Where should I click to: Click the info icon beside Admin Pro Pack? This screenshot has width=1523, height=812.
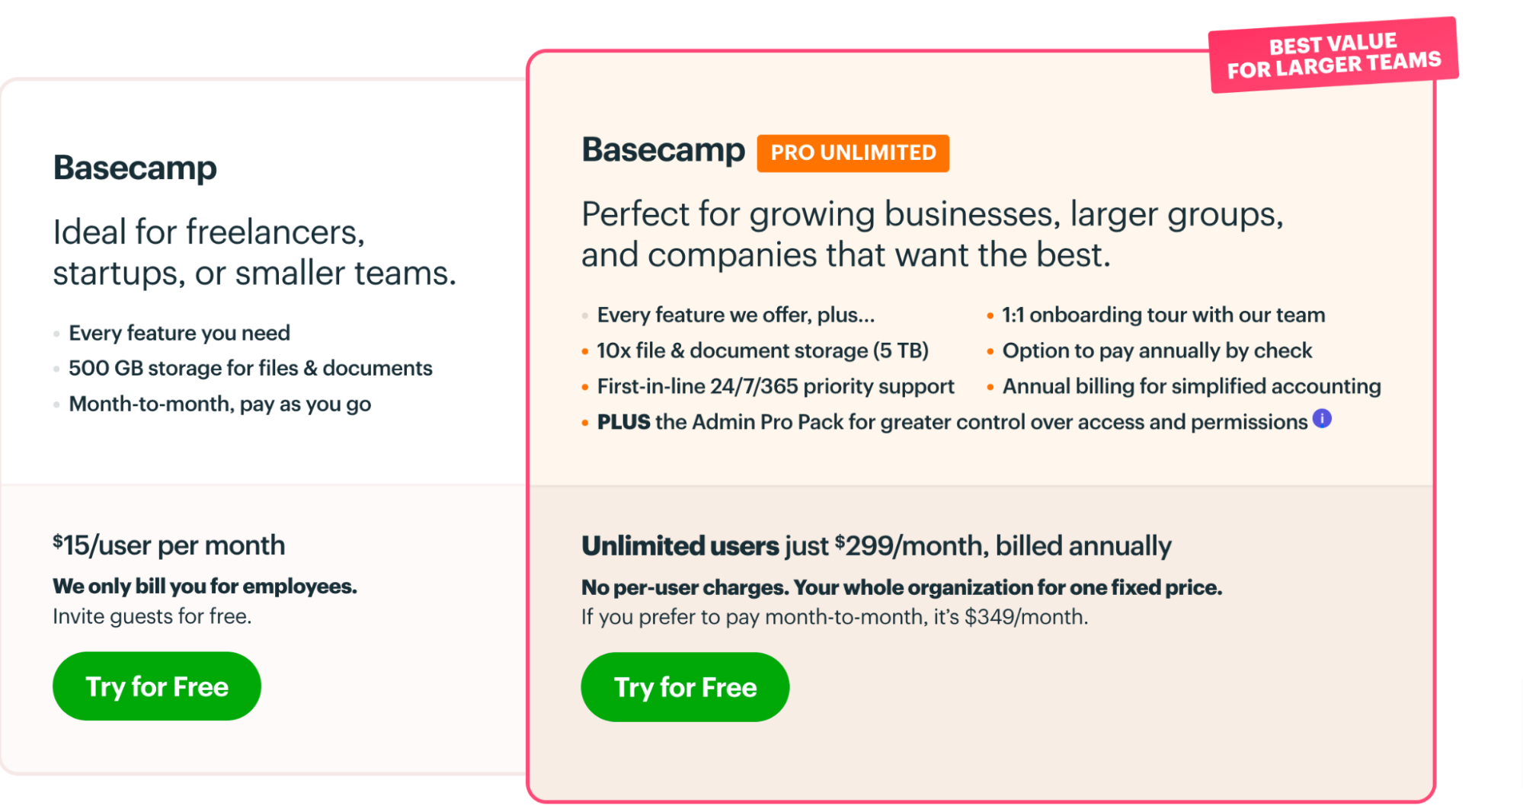click(1322, 418)
